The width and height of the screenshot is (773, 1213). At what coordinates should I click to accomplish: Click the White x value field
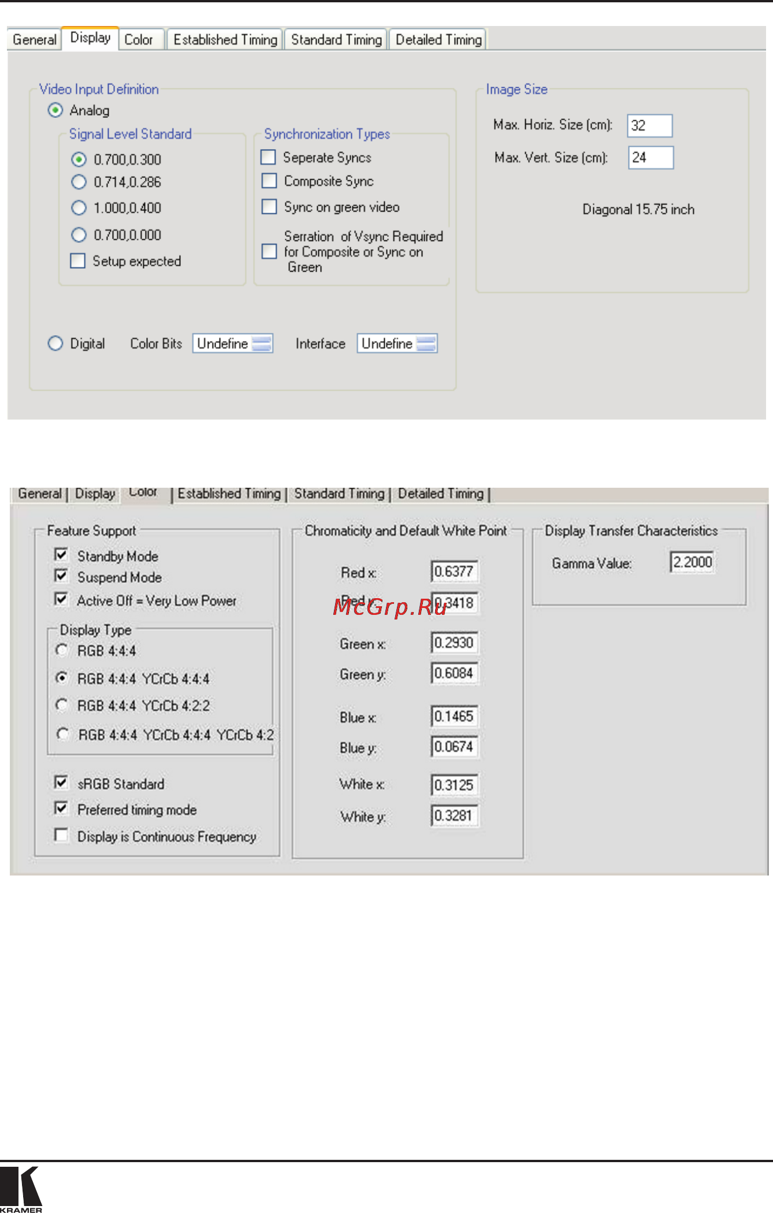(x=455, y=785)
